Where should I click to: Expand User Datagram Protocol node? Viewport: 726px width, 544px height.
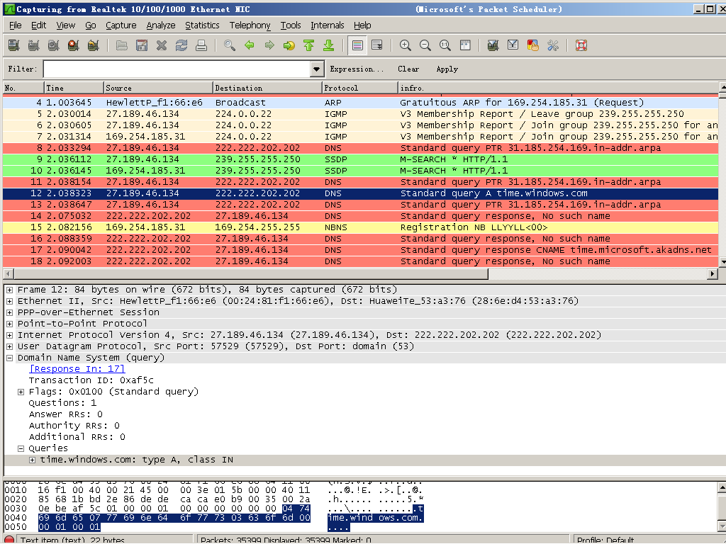(9, 346)
